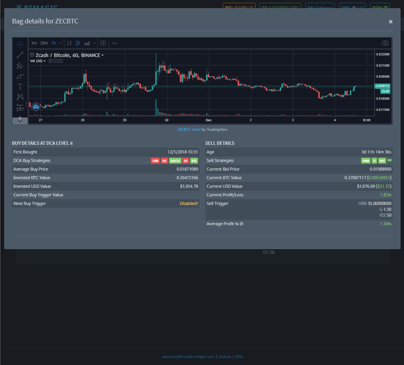404x365 pixels.
Task: Select the text annotation tool
Action: 20,87
